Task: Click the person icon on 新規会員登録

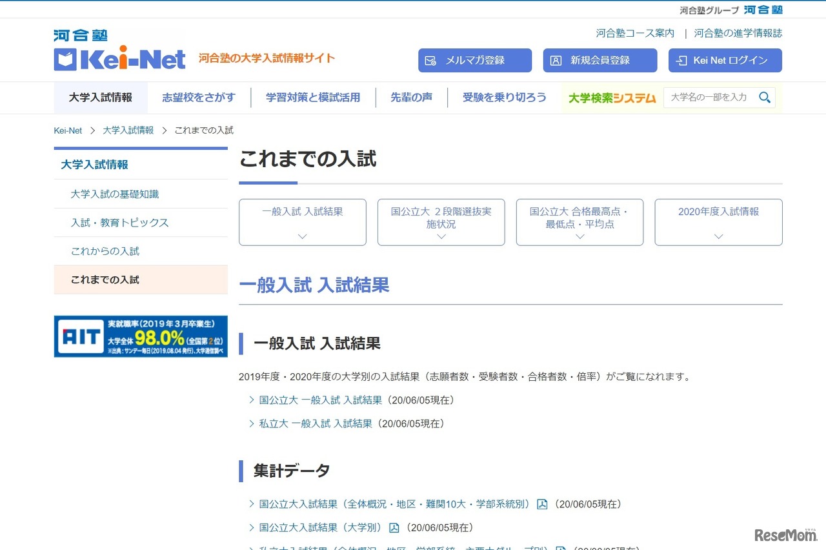Action: [556, 61]
